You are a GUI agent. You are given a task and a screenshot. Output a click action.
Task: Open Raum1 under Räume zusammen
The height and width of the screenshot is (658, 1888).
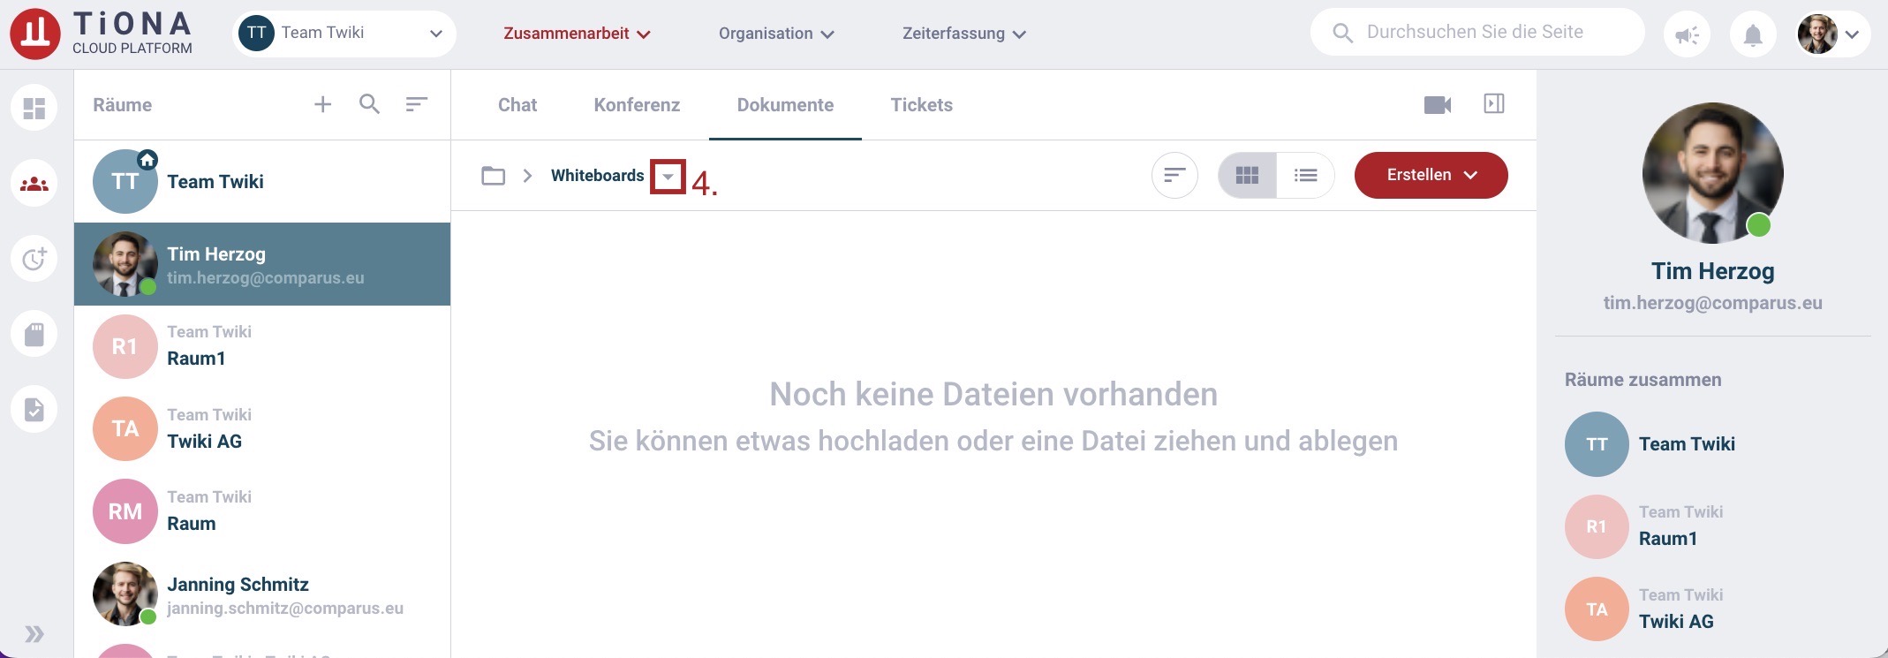pyautogui.click(x=1712, y=526)
